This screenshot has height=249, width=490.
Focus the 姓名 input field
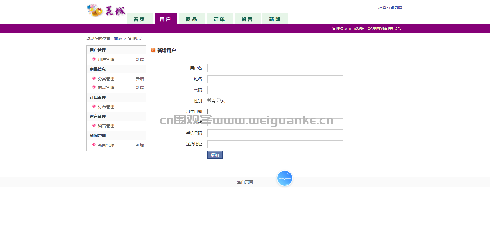click(275, 79)
